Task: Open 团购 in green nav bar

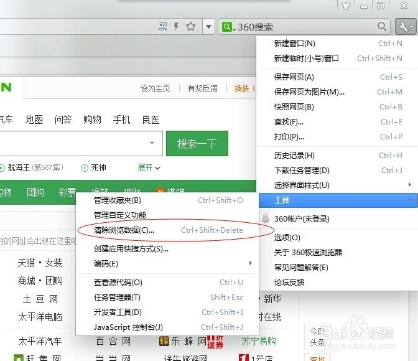Action: pos(35,192)
